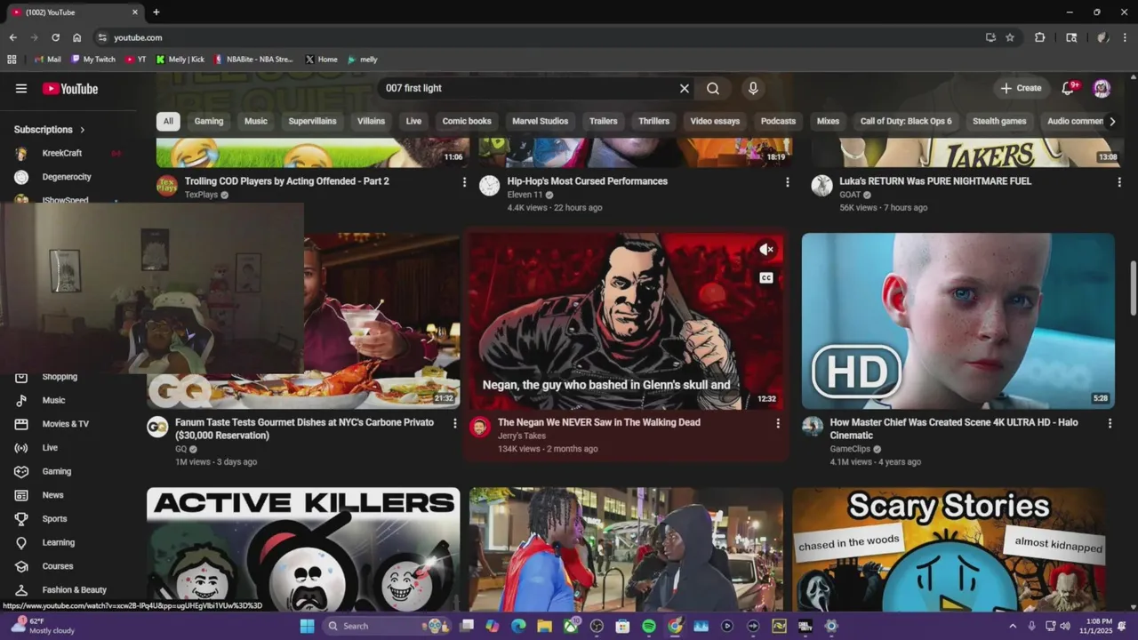
Task: Open News in the sidebar
Action: pyautogui.click(x=52, y=495)
